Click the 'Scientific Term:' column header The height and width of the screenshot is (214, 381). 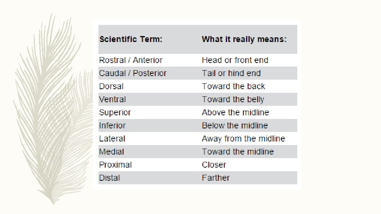[x=131, y=39]
